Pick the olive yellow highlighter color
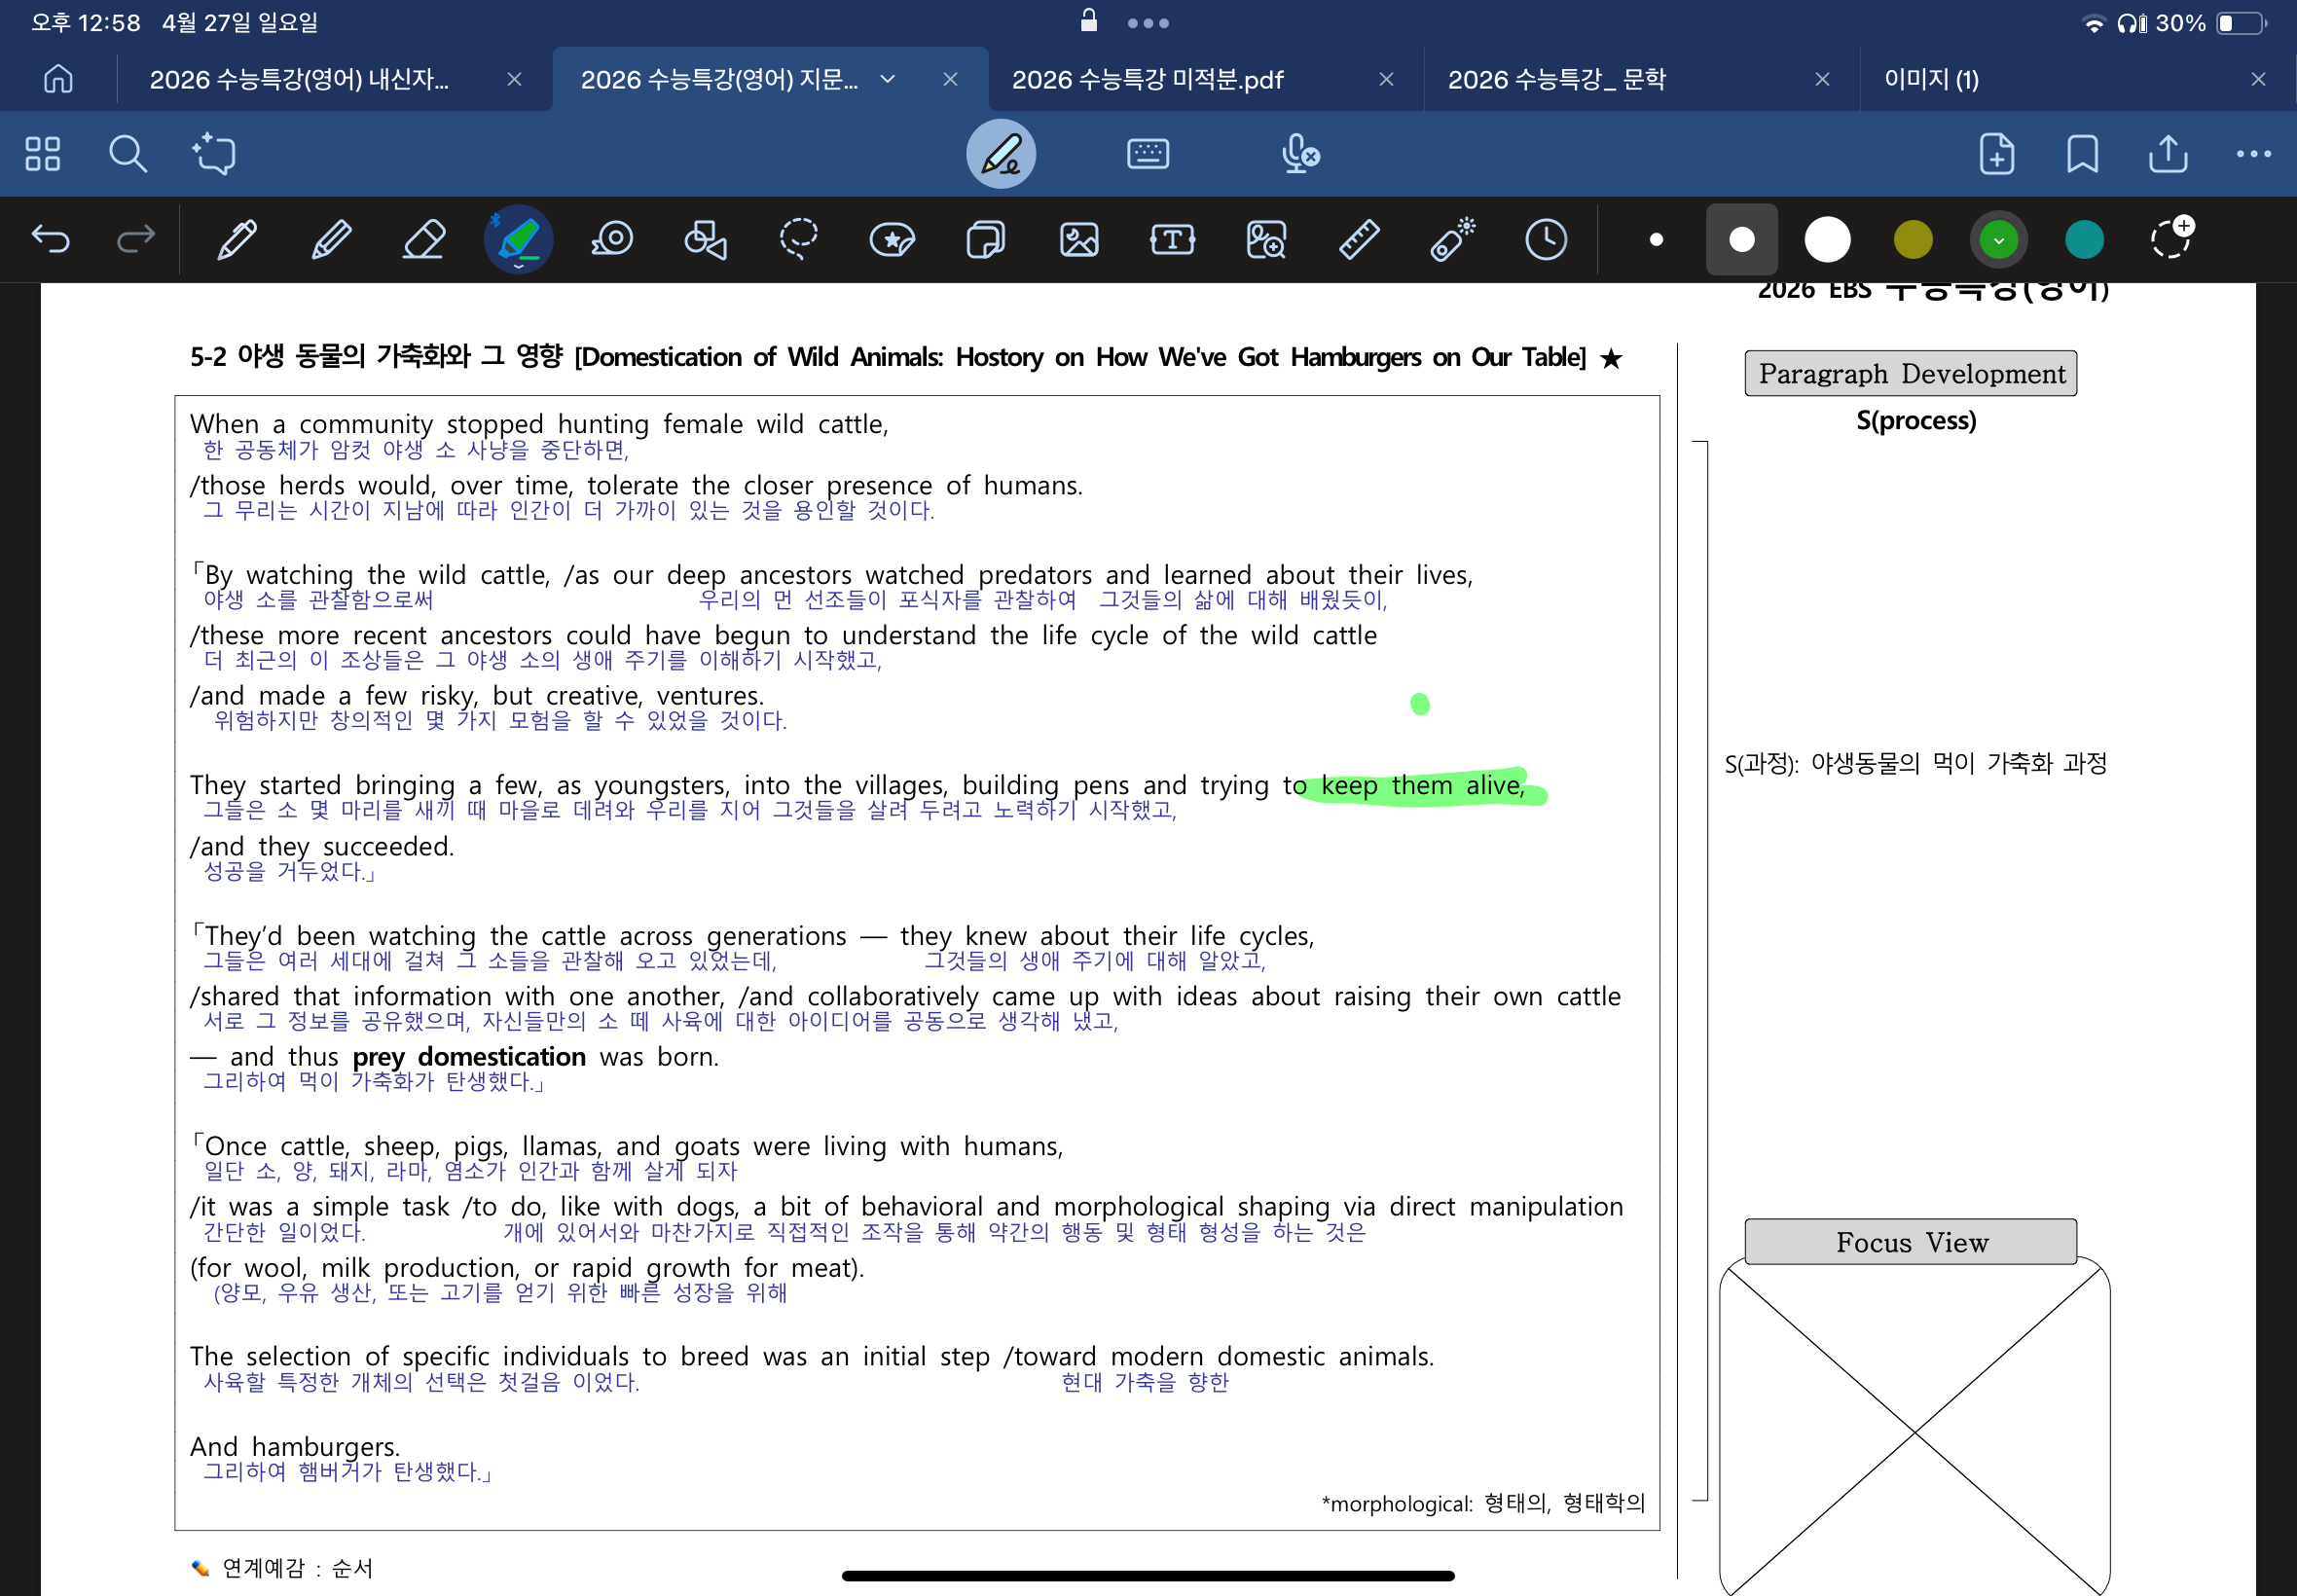Image resolution: width=2297 pixels, height=1596 pixels. pyautogui.click(x=1913, y=240)
